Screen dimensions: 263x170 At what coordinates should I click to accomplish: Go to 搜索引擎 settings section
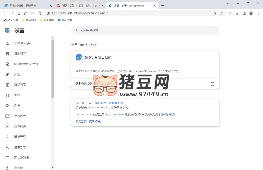(20, 147)
